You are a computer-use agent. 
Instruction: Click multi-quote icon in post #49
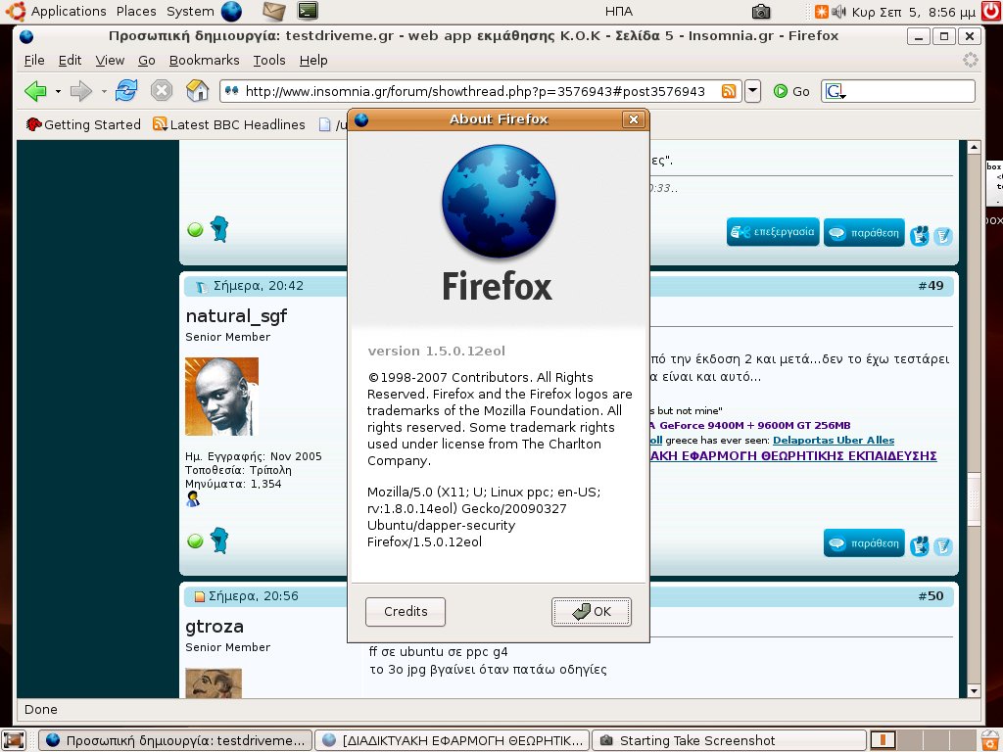pyautogui.click(x=919, y=545)
